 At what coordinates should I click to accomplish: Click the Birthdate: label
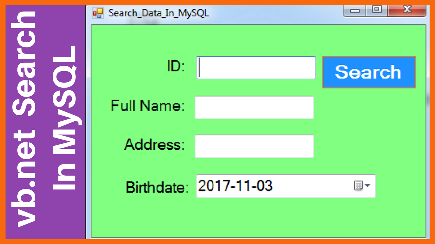click(157, 187)
